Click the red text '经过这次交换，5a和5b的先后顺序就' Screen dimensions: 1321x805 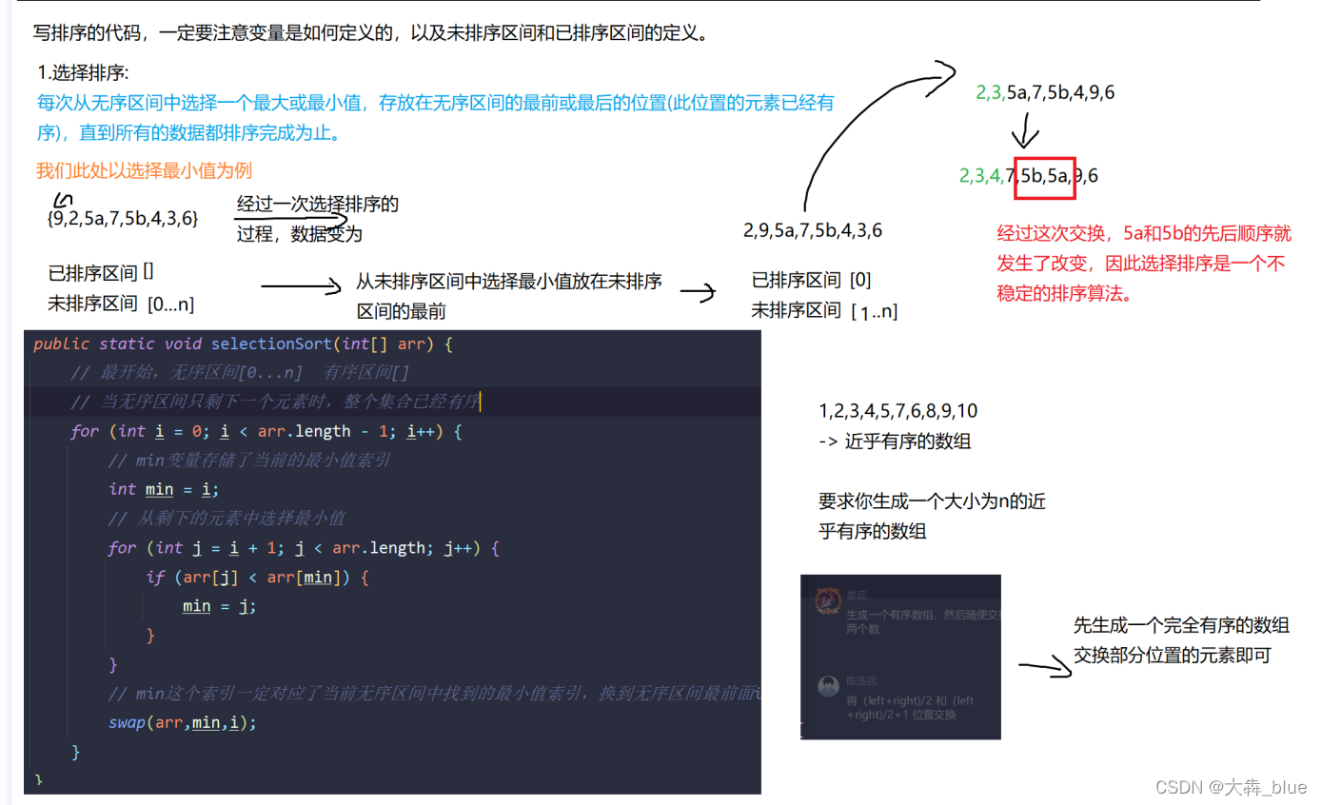click(x=1144, y=234)
